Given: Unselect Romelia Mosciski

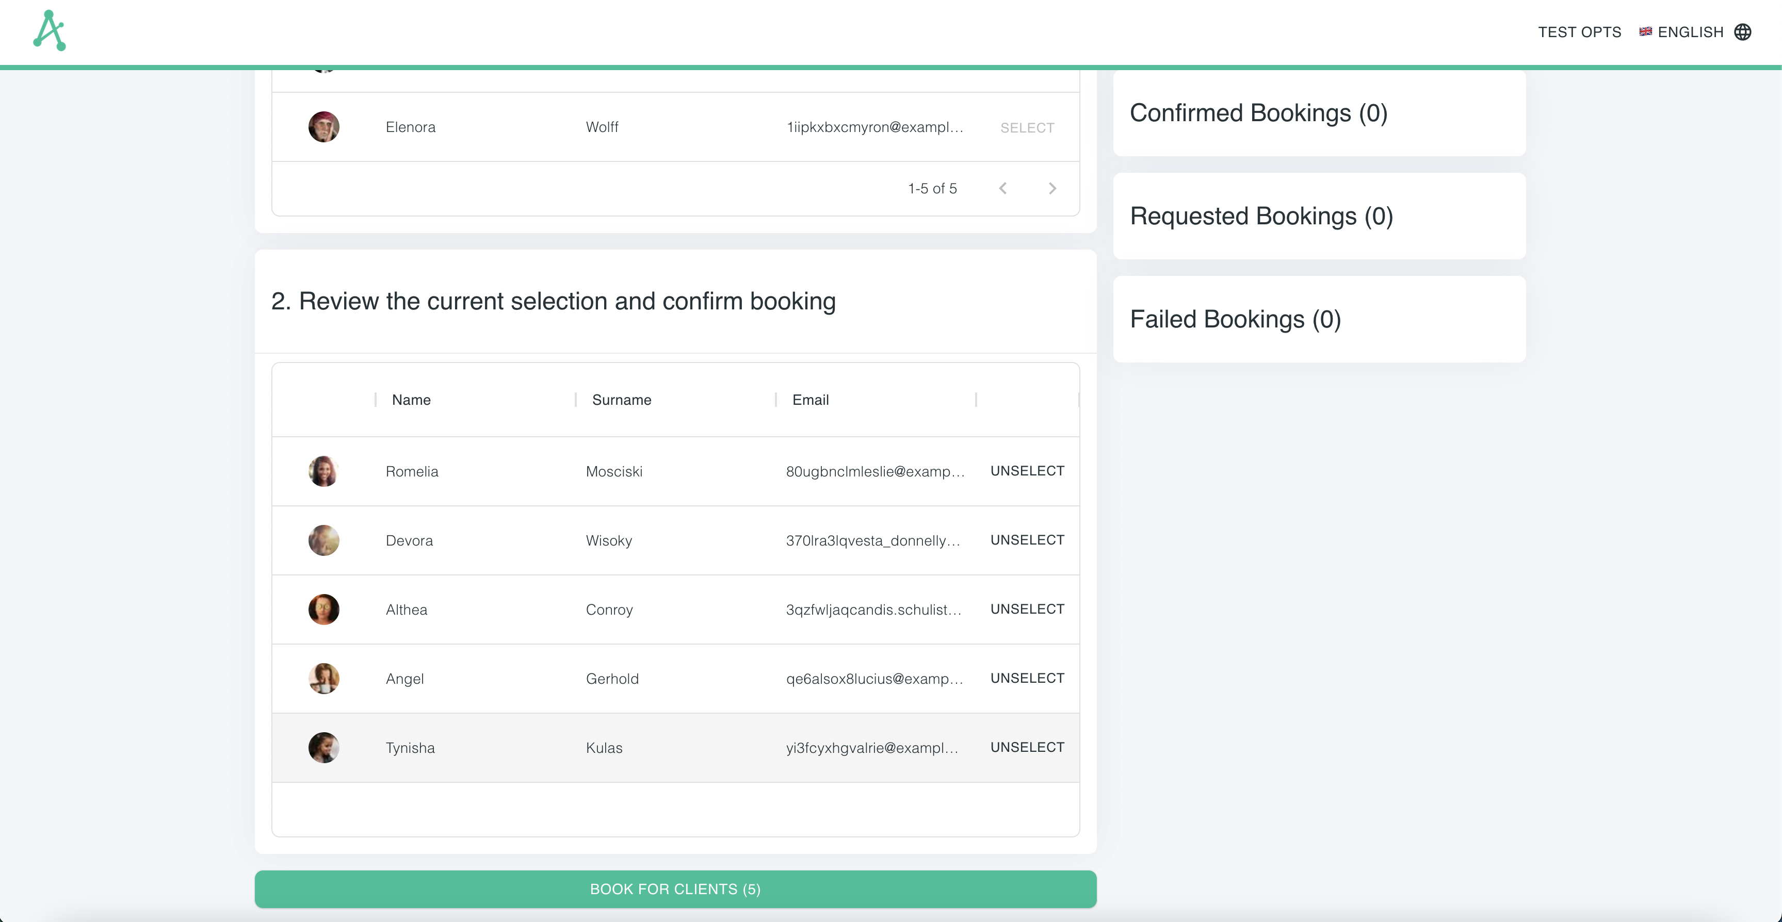Looking at the screenshot, I should [x=1027, y=471].
